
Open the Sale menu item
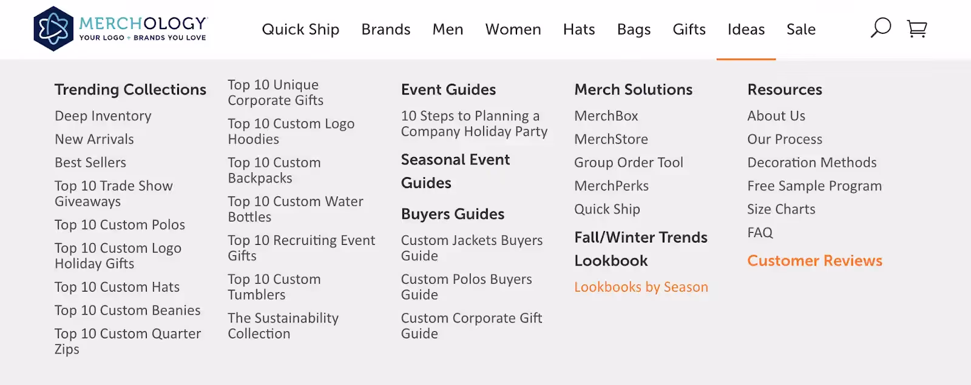coord(800,29)
